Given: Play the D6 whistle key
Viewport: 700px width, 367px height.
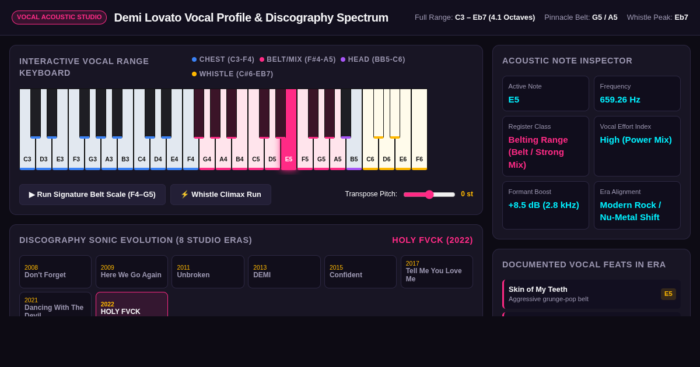Looking at the screenshot, I should click(x=387, y=154).
